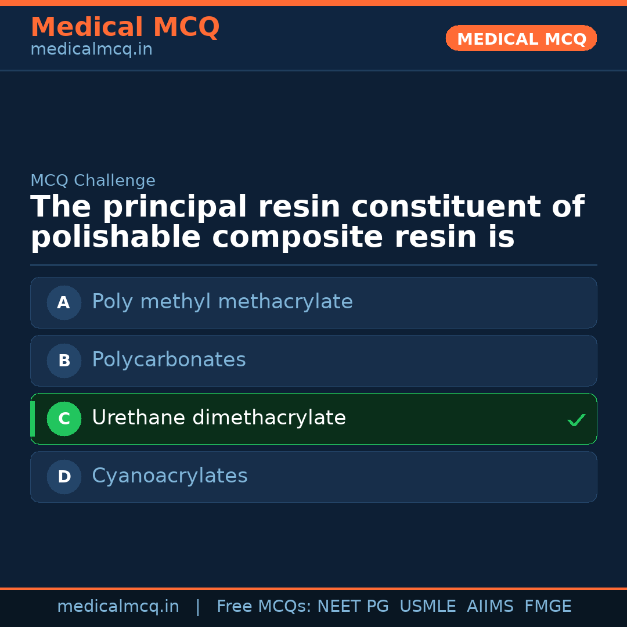The height and width of the screenshot is (627, 627).
Task: Open the medicalmcq.in link under the header title
Action: [91, 50]
